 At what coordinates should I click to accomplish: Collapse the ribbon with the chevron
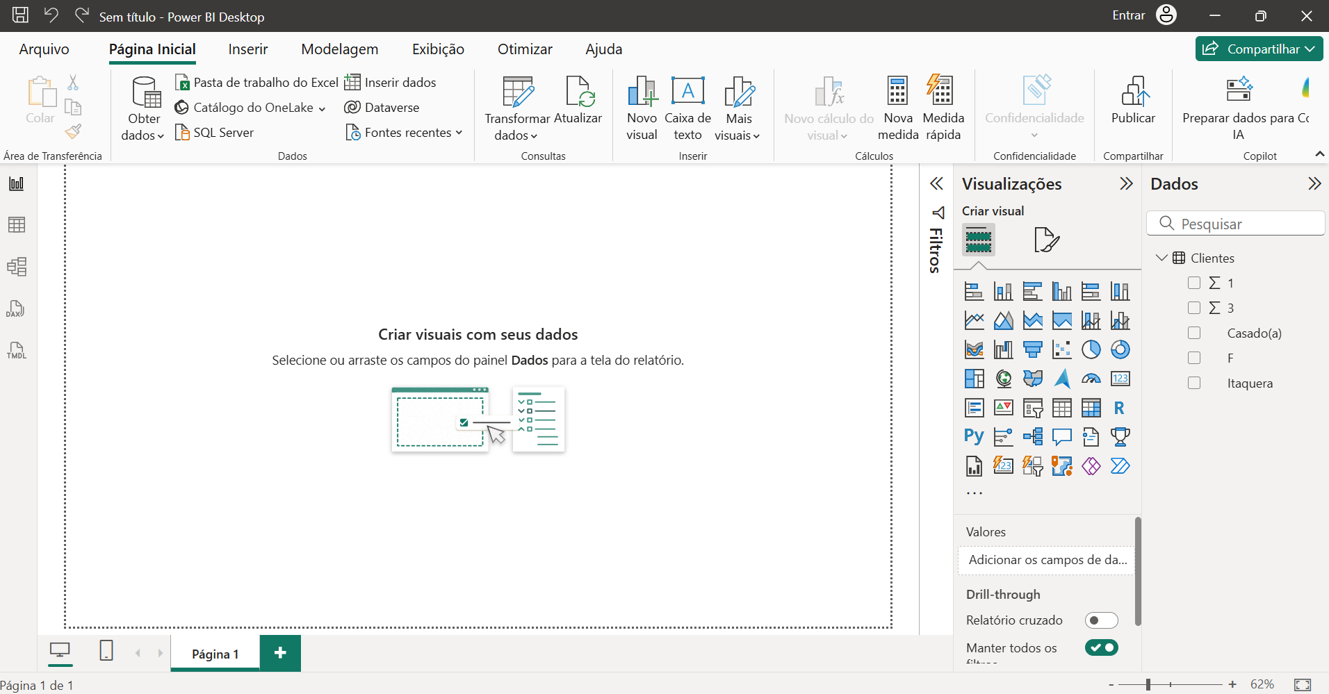[1319, 154]
